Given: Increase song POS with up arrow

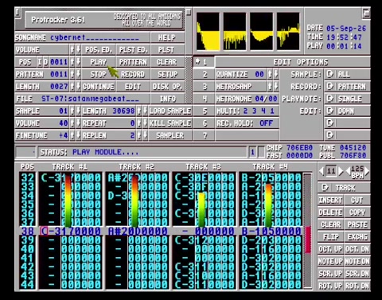Looking at the screenshot, I should click(72, 62).
